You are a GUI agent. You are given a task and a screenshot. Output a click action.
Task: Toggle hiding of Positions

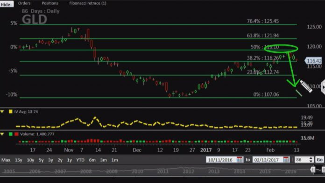point(50,3)
